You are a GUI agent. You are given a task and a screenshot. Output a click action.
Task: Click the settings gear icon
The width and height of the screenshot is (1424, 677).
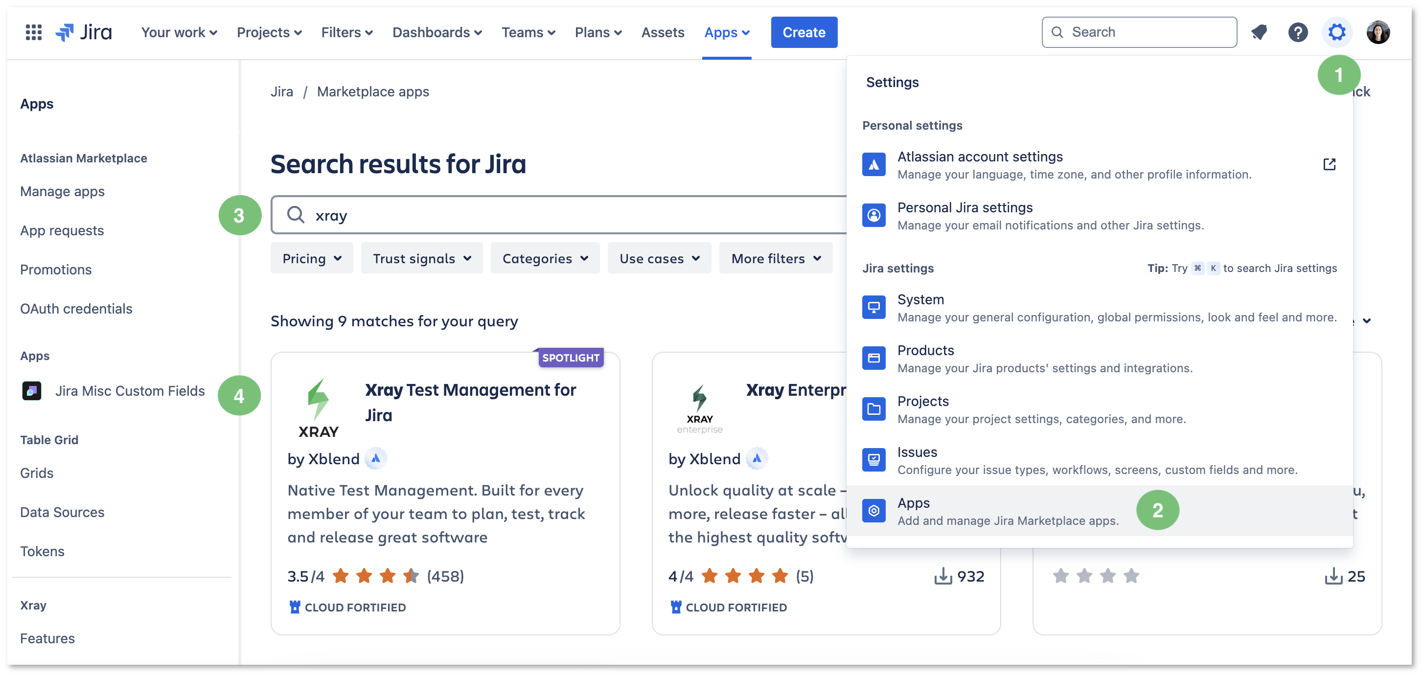pyautogui.click(x=1337, y=32)
